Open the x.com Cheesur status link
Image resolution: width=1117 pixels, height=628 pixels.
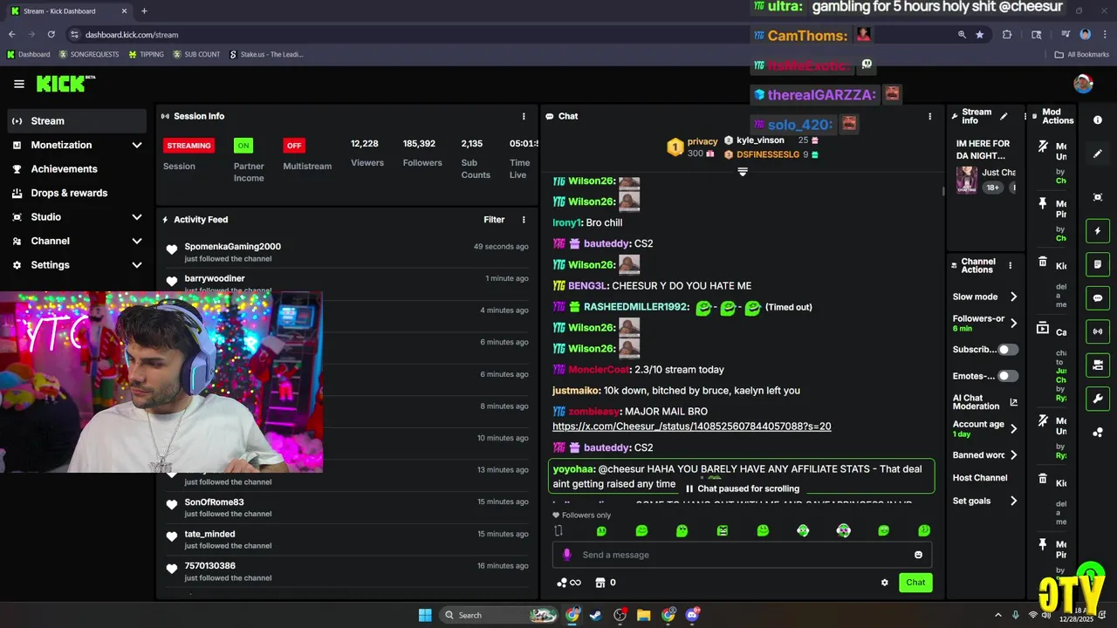tap(691, 427)
